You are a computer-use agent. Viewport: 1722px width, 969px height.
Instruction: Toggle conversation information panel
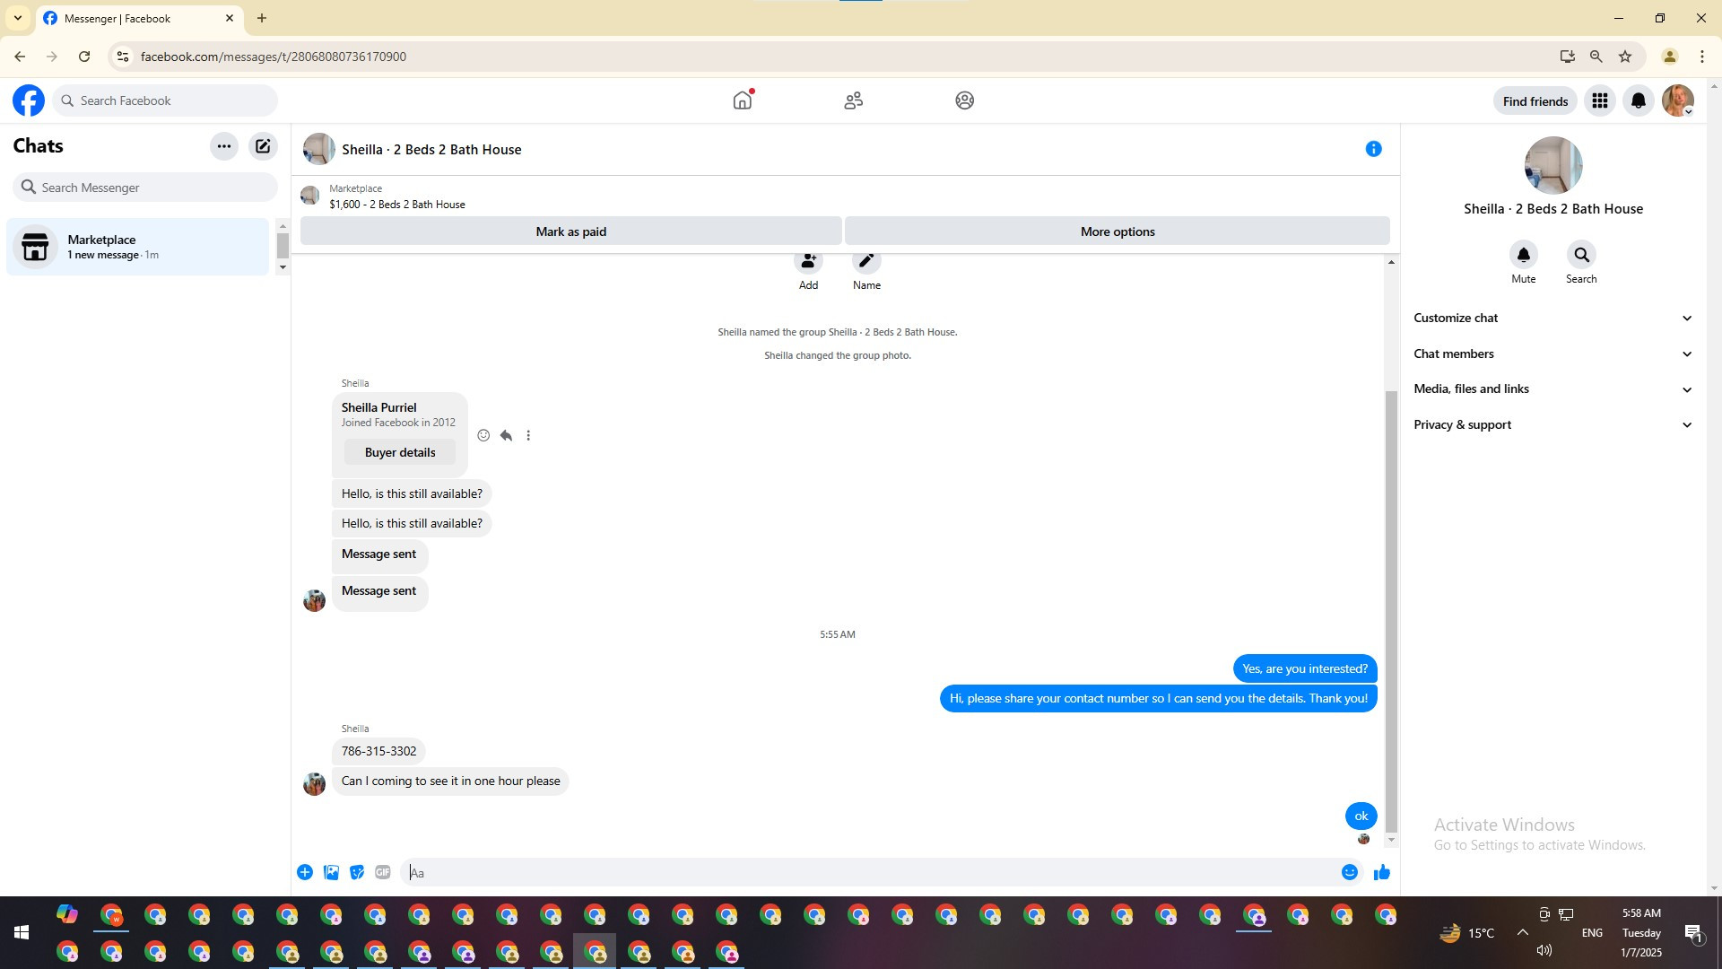point(1373,149)
